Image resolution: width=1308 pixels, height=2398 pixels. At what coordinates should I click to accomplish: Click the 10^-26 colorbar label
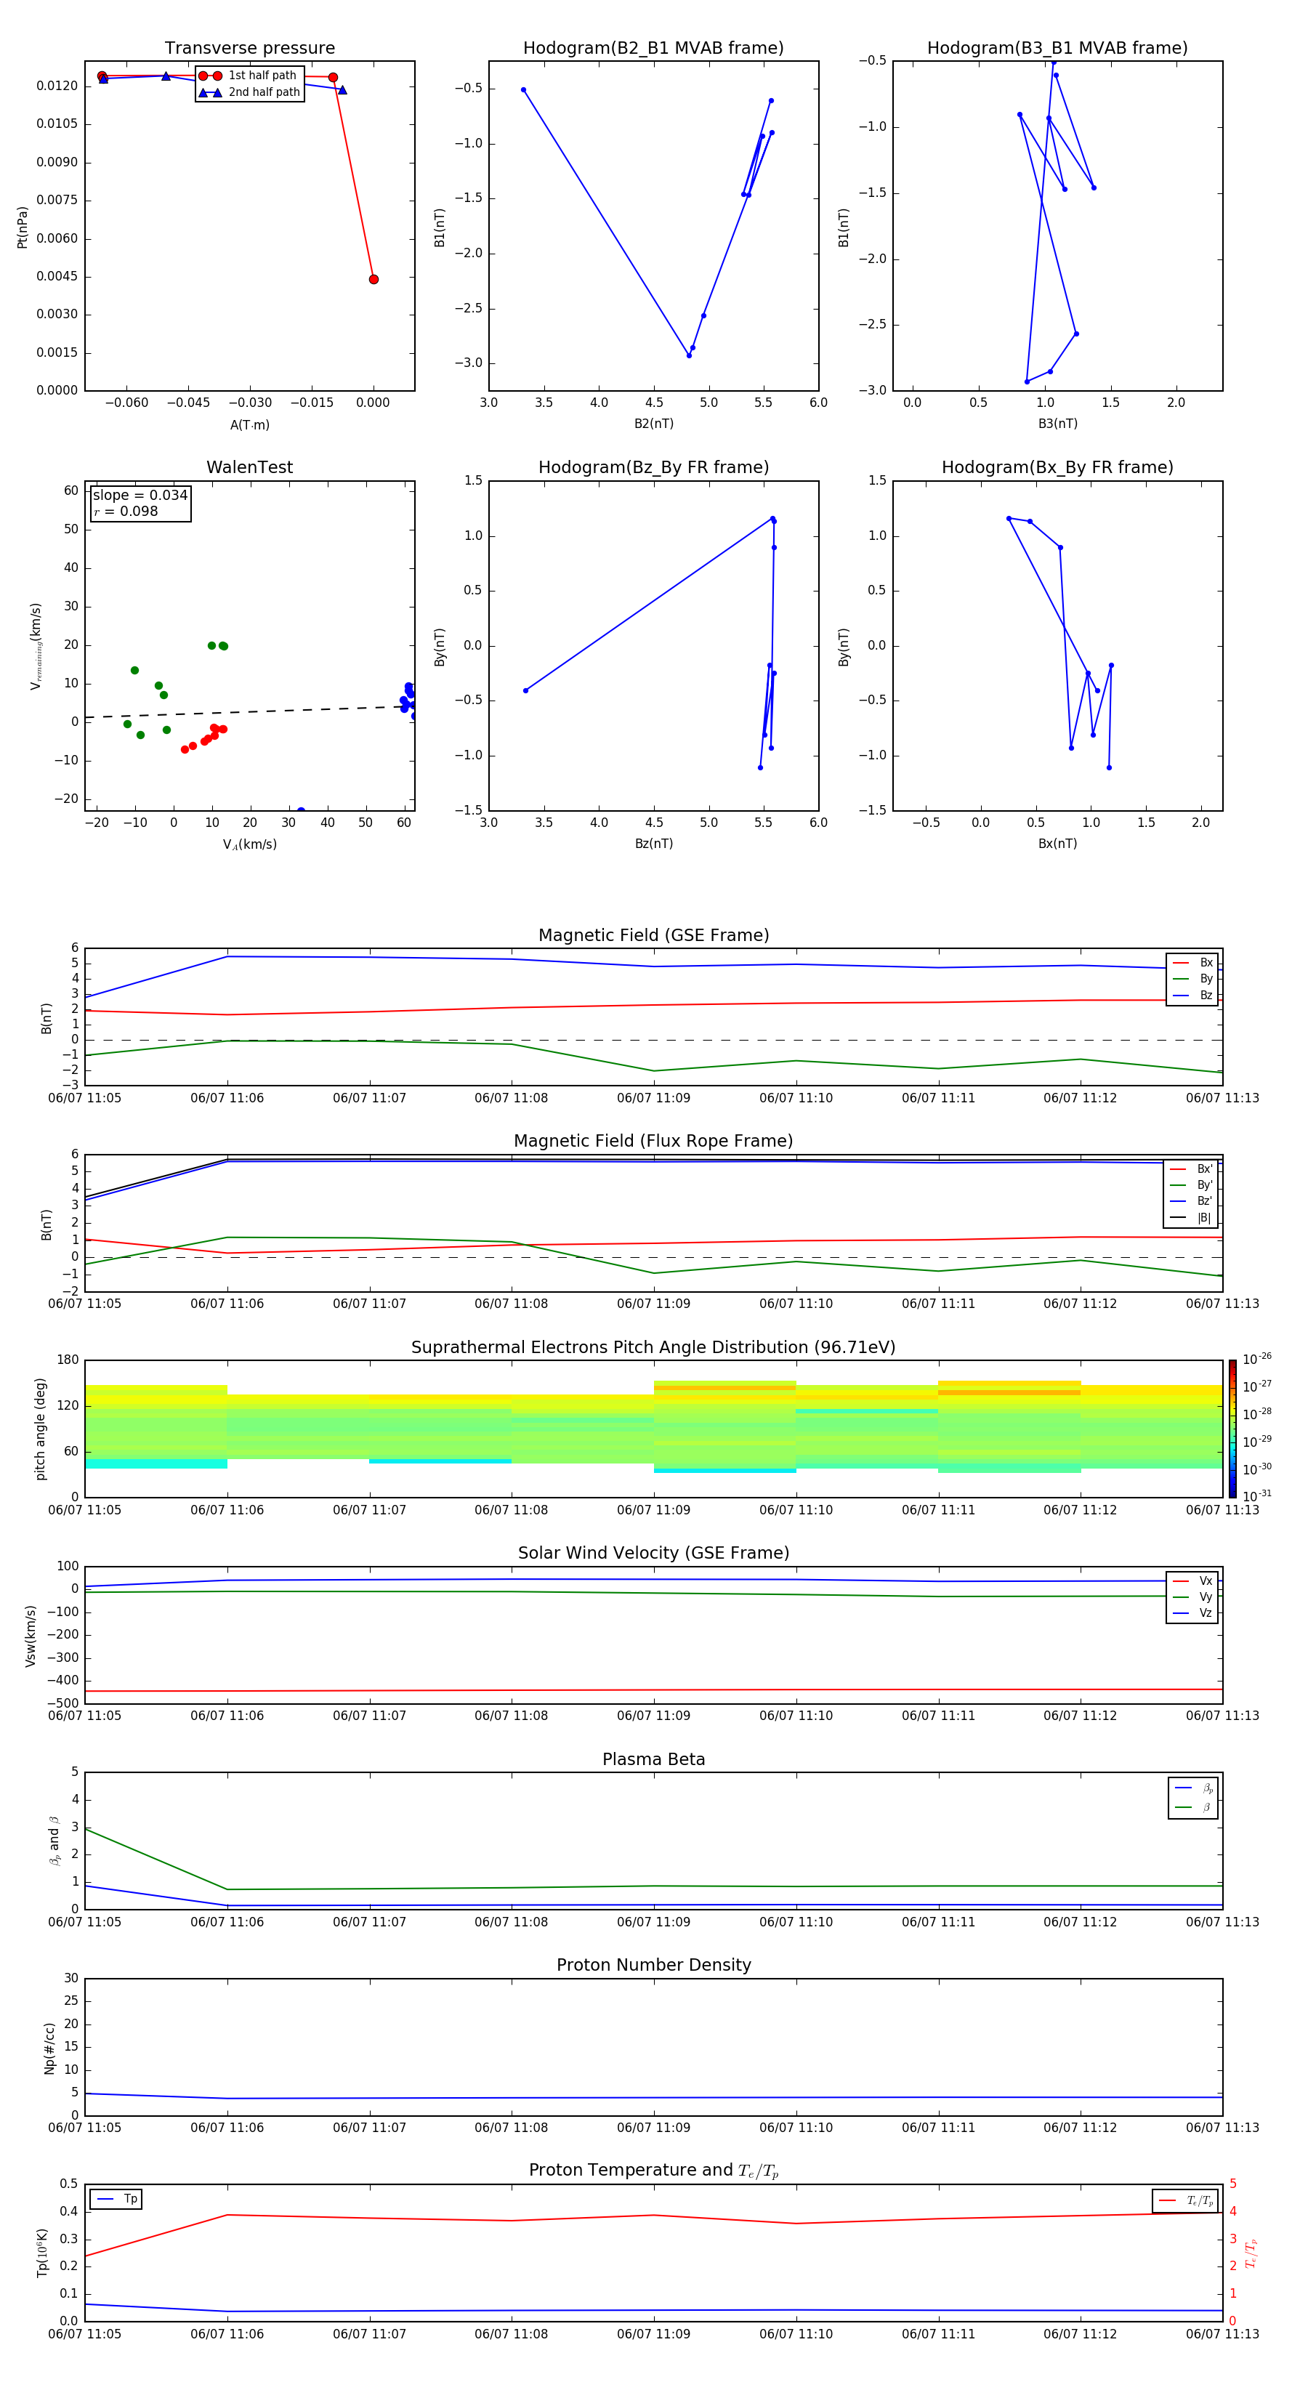point(1257,1359)
